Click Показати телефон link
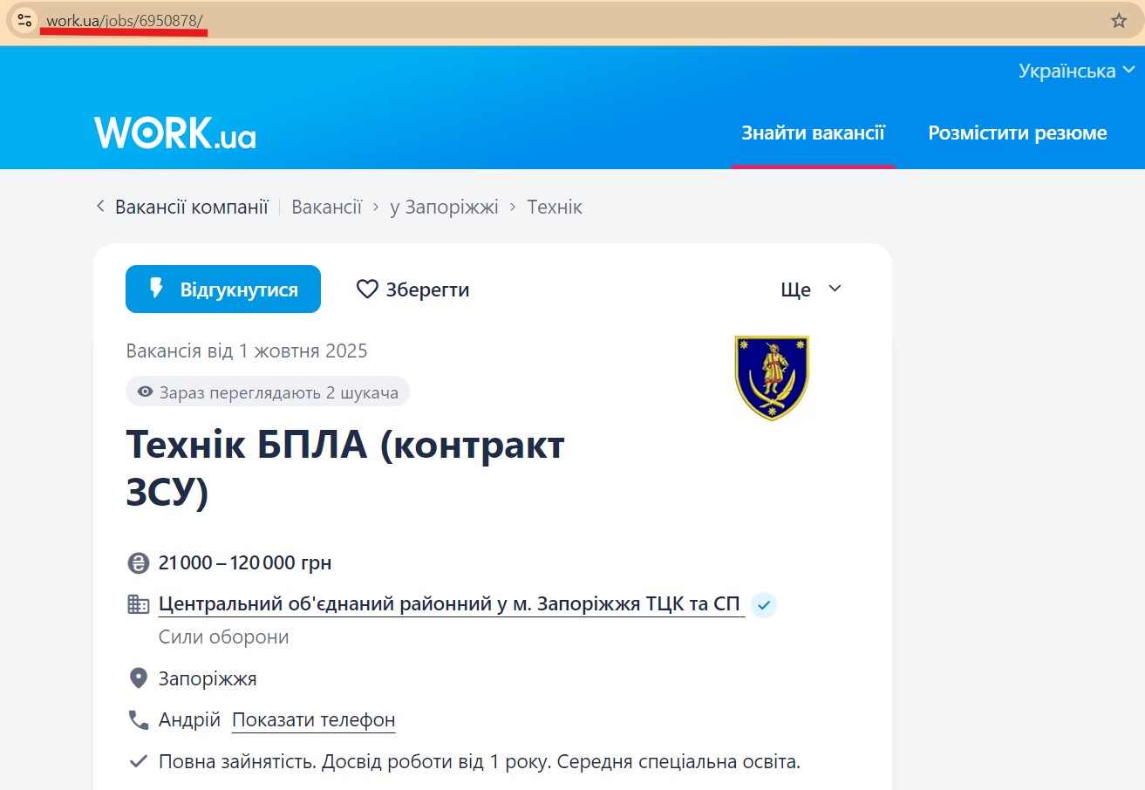1145x790 pixels. (313, 720)
